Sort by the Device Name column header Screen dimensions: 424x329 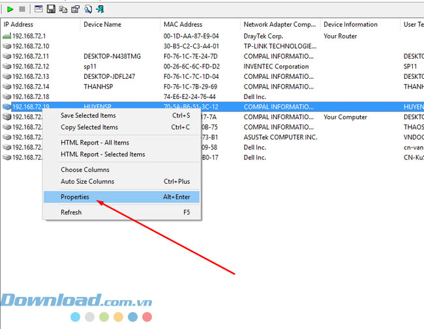tap(120, 25)
